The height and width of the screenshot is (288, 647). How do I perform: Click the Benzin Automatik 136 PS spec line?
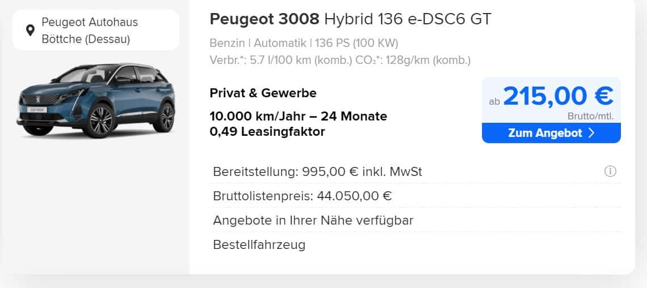tap(304, 43)
